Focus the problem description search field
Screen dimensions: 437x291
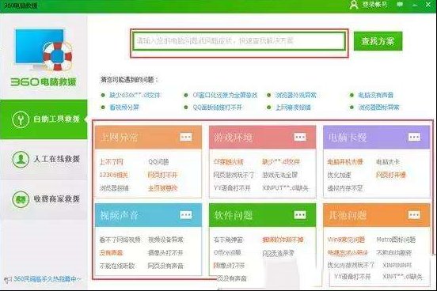click(x=239, y=41)
